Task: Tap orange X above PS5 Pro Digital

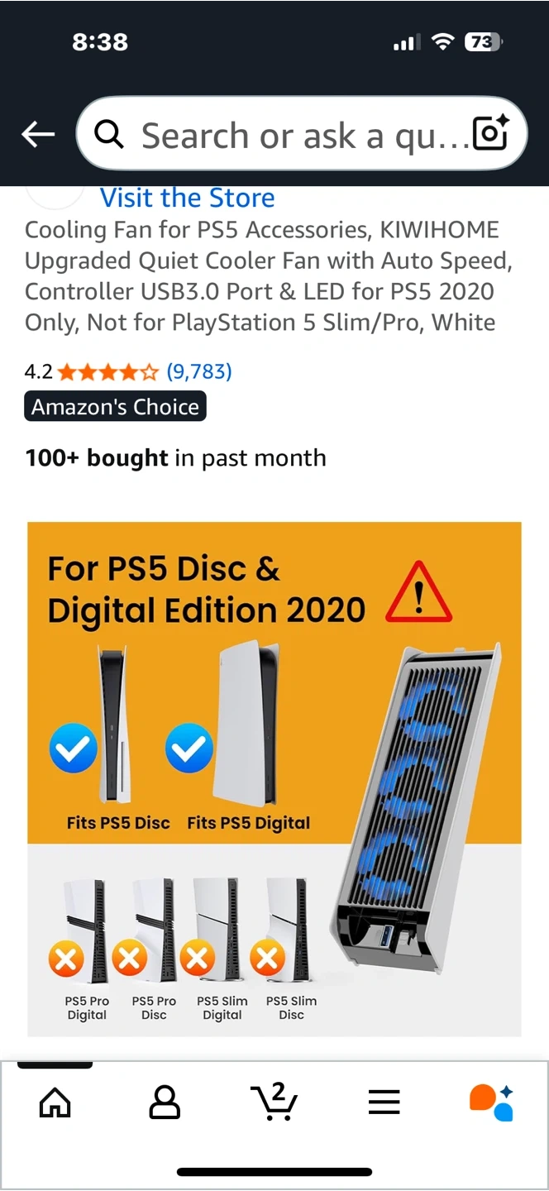Action: [65, 960]
